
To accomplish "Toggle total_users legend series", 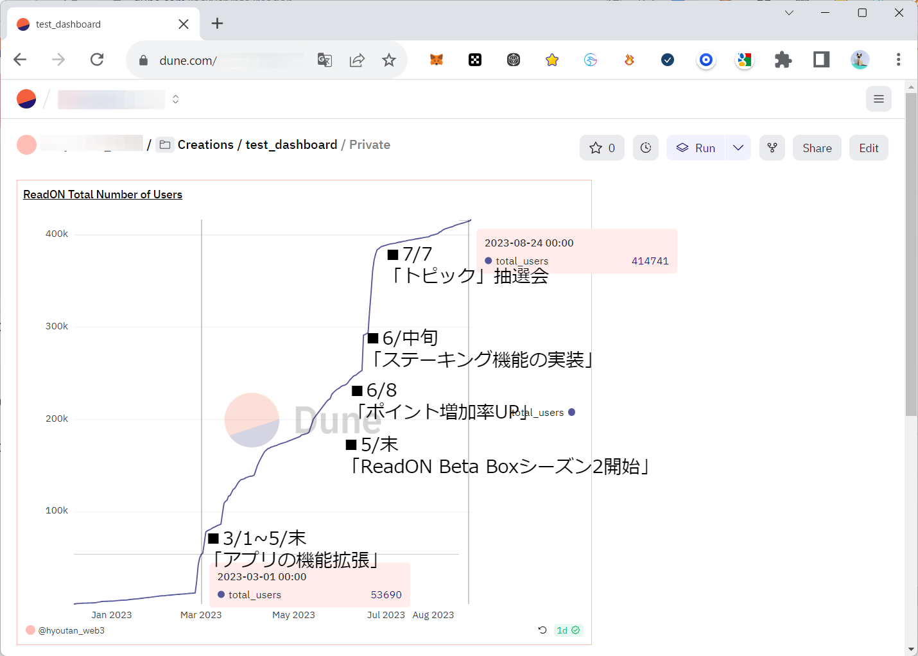I will (544, 413).
